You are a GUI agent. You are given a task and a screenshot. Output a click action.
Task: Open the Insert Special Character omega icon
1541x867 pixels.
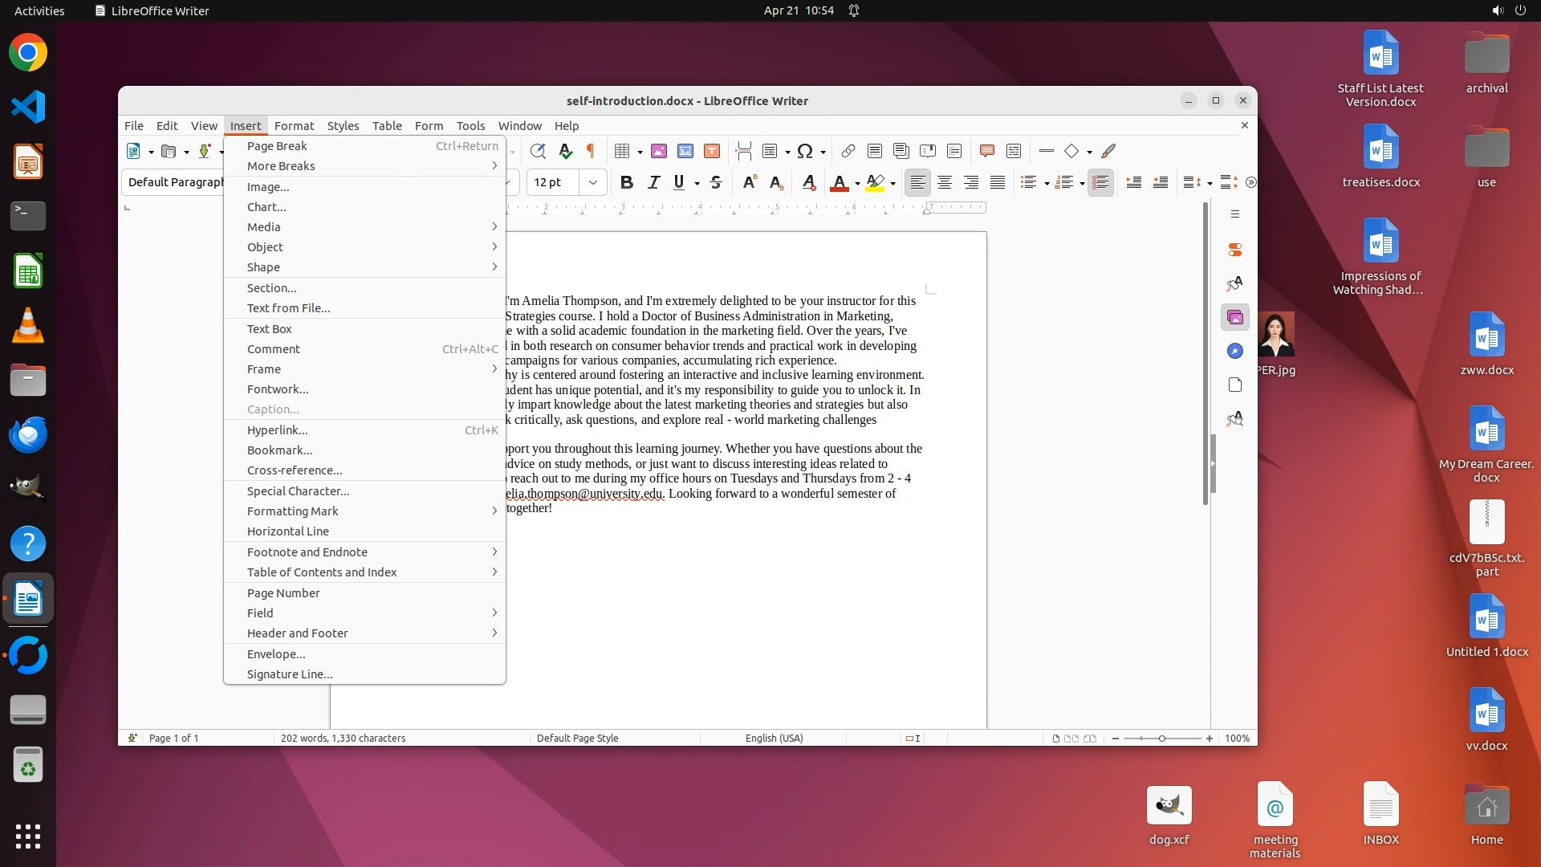(x=805, y=151)
